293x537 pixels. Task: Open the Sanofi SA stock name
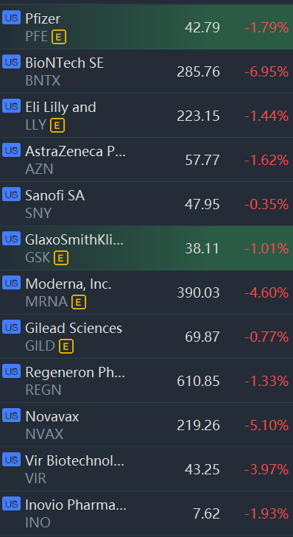[x=54, y=195]
